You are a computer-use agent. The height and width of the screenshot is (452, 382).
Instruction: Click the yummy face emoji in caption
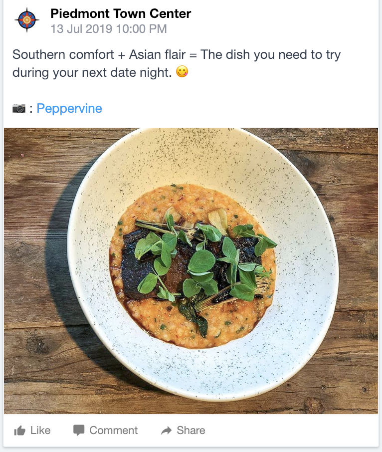pyautogui.click(x=183, y=72)
